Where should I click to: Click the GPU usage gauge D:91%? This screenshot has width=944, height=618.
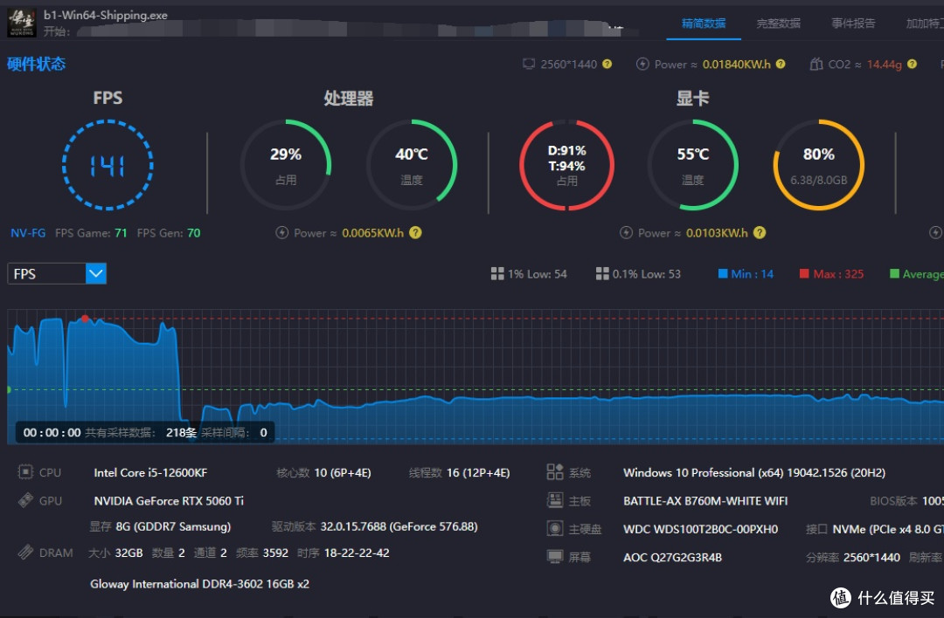click(x=566, y=165)
